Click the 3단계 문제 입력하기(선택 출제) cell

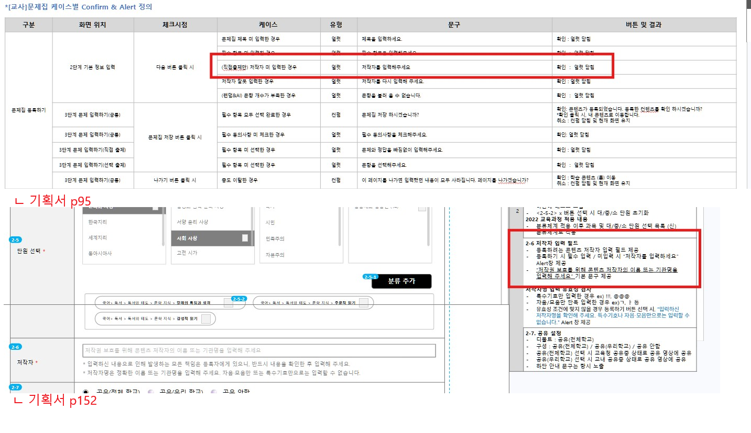[93, 165]
